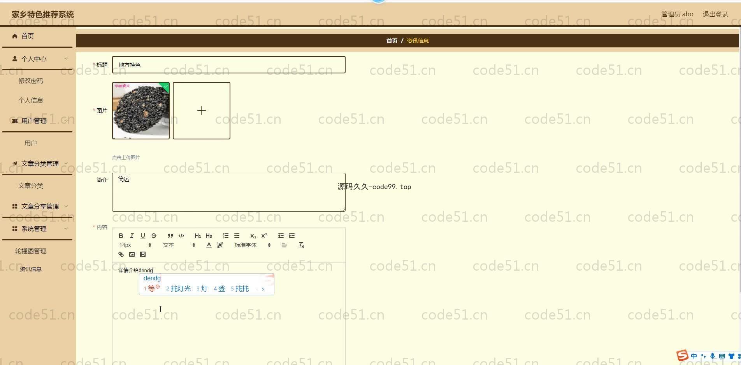Apply superscript formatting
Image resolution: width=741 pixels, height=365 pixels.
(x=264, y=236)
